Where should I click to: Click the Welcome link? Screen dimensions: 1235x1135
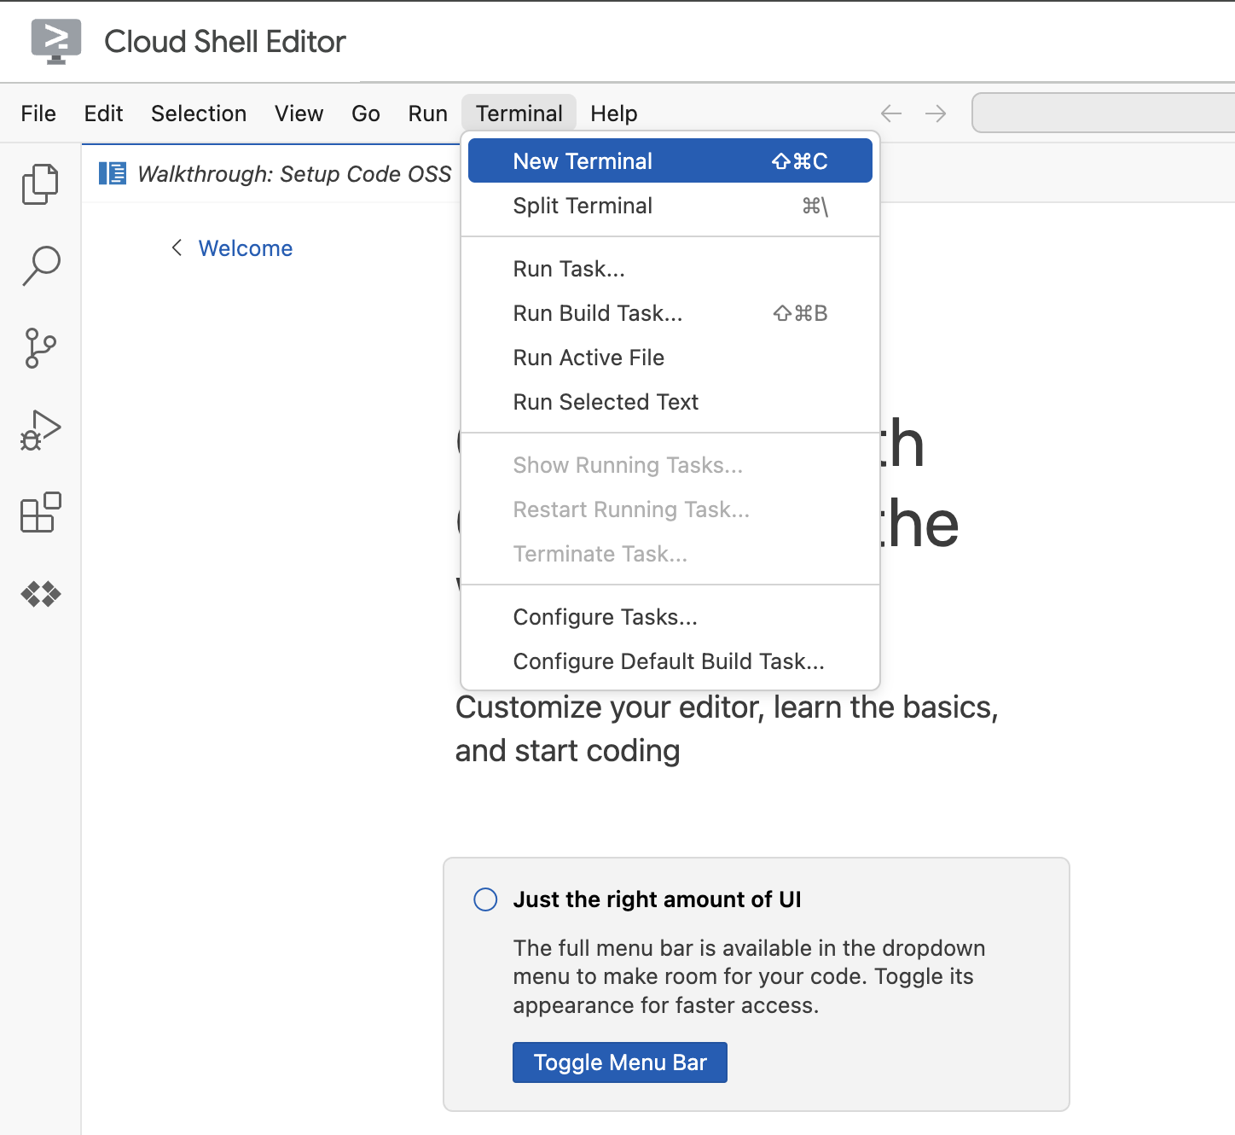245,247
